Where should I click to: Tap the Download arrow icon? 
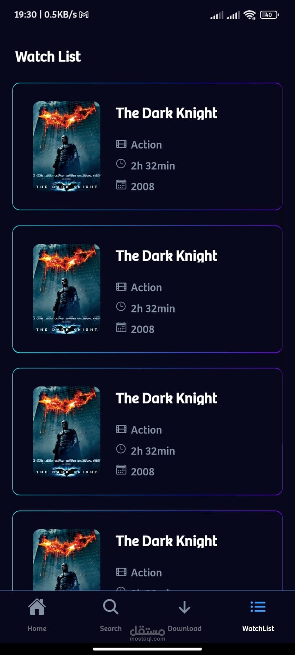pyautogui.click(x=184, y=607)
